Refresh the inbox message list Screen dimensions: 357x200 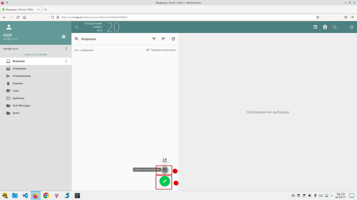tap(173, 39)
